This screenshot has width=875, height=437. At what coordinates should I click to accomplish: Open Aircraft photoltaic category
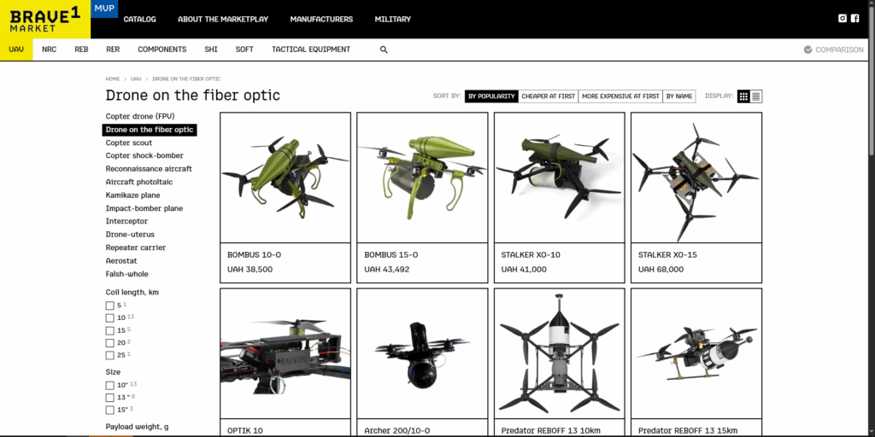[139, 182]
